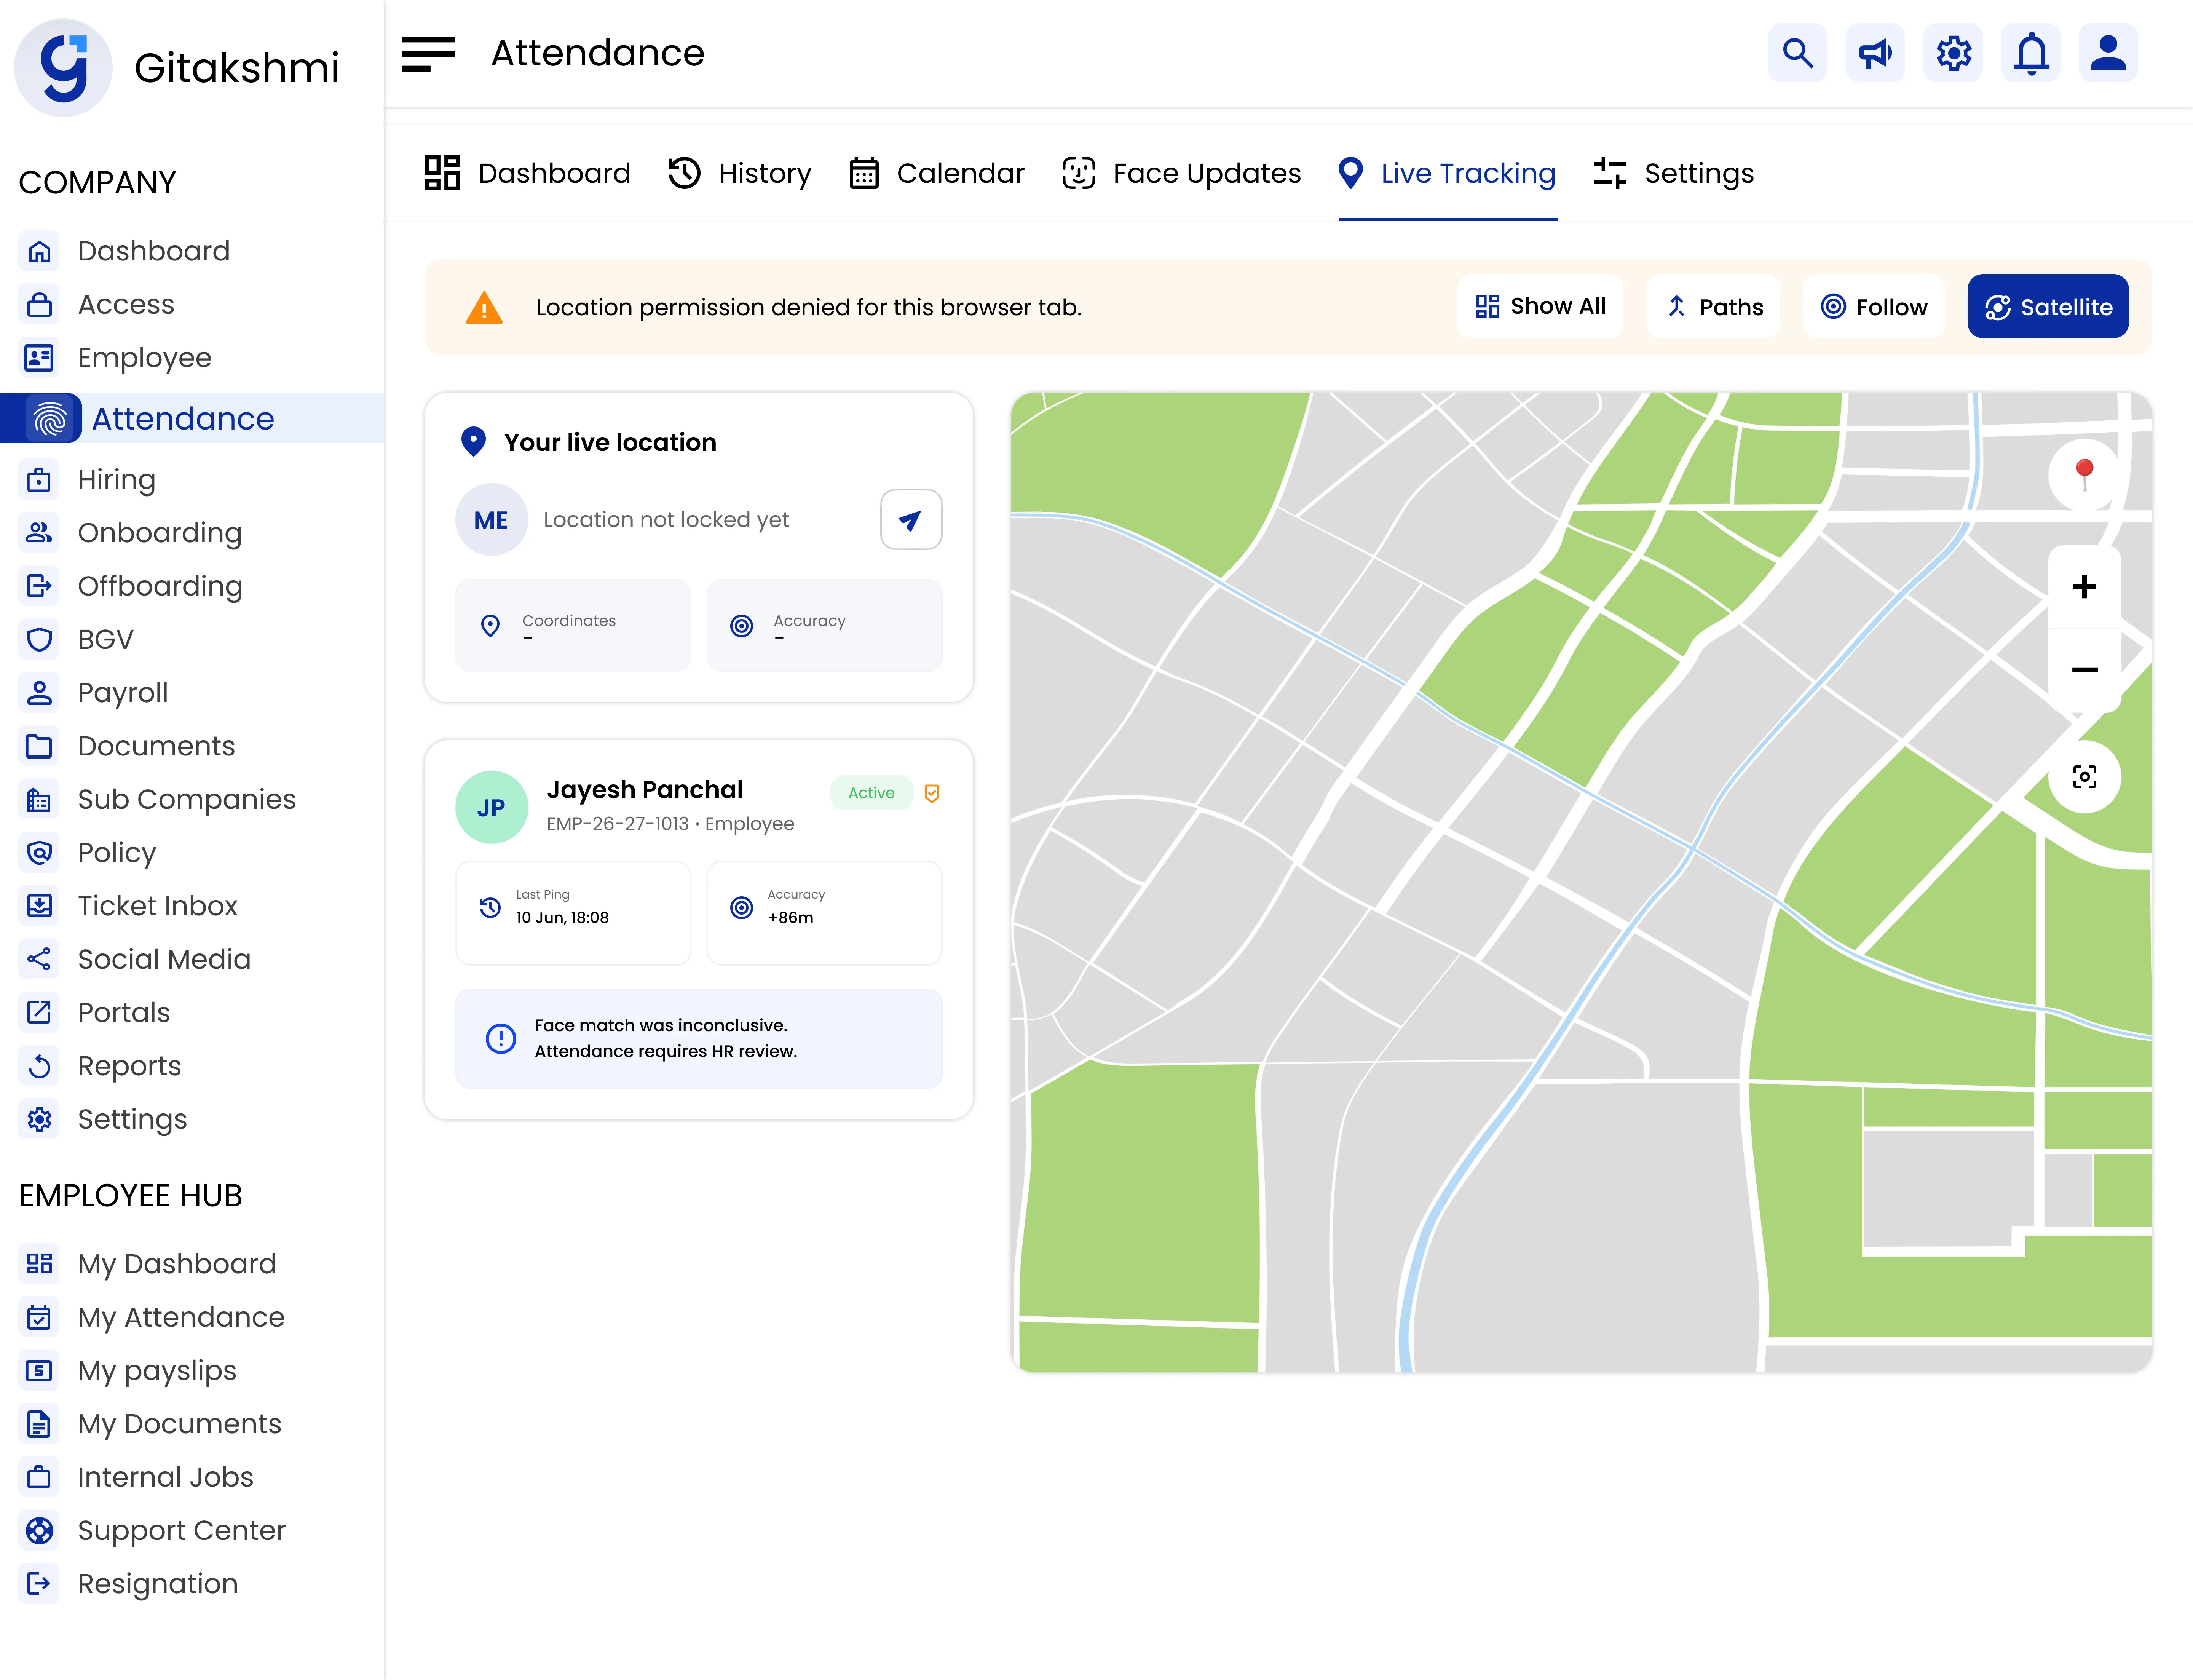The width and height of the screenshot is (2193, 1680).
Task: Toggle Follow mode
Action: [1873, 307]
